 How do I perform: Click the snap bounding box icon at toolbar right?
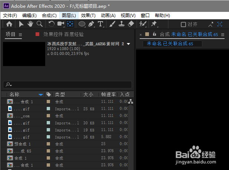click(220, 24)
